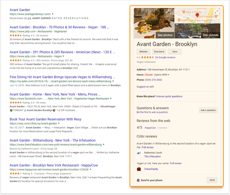Click the address 188 Havemeyer St text
Image resolution: width=230 pixels, height=195 pixels.
(x=168, y=70)
